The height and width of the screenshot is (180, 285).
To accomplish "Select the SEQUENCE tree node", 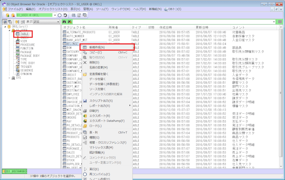I will coord(27,70).
